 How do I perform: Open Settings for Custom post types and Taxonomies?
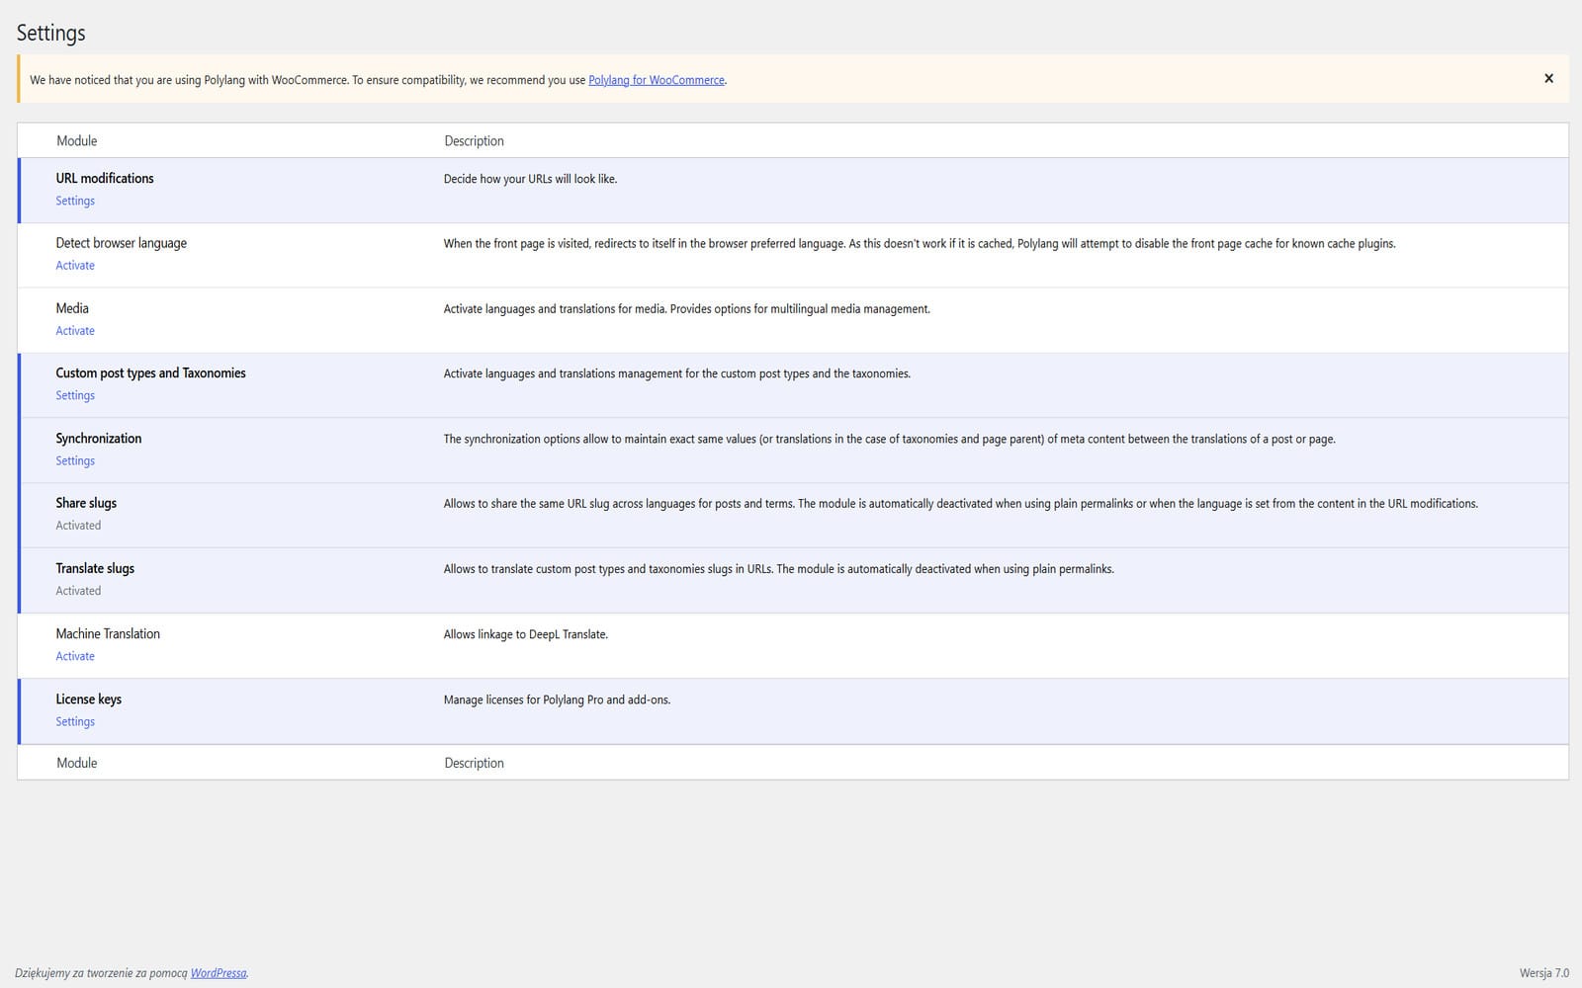75,395
